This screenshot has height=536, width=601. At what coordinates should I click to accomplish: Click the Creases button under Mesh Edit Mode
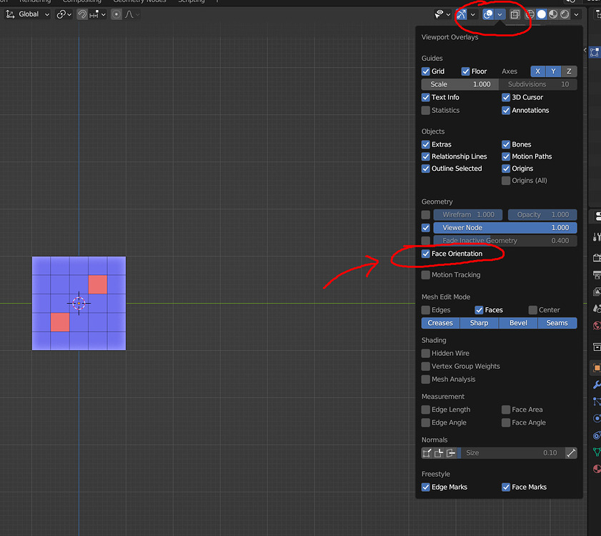(440, 323)
